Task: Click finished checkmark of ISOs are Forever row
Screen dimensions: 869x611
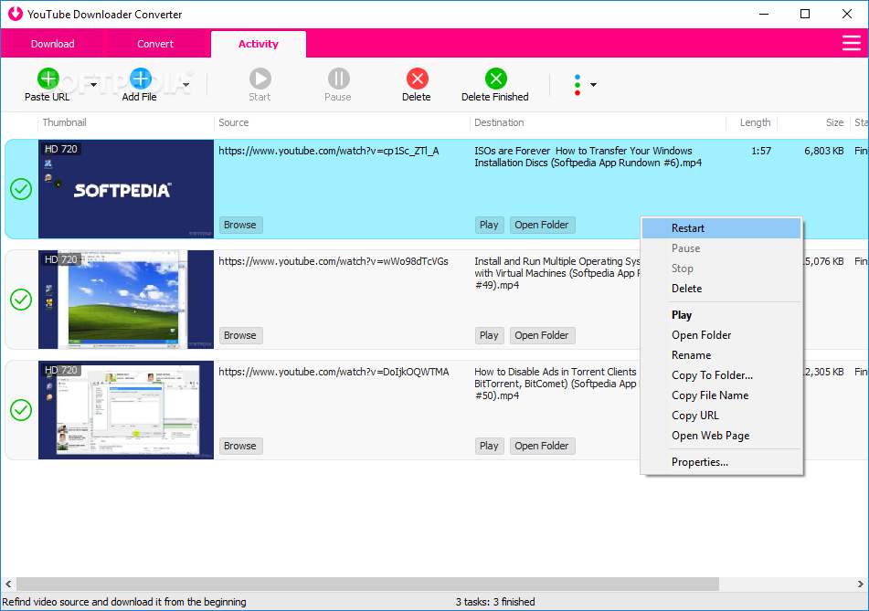Action: click(21, 189)
